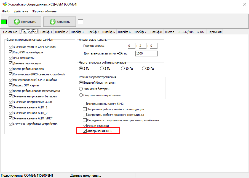
Task: Click the seconds field of Период опроса
Action: pos(154,46)
